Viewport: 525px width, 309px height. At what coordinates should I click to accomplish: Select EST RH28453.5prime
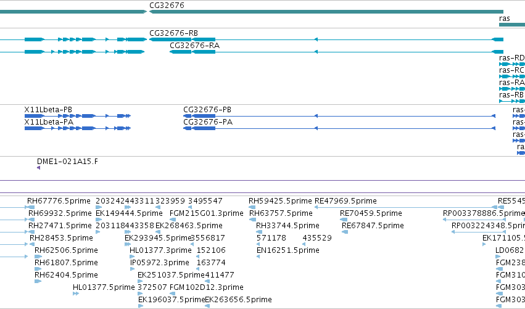(x=61, y=238)
